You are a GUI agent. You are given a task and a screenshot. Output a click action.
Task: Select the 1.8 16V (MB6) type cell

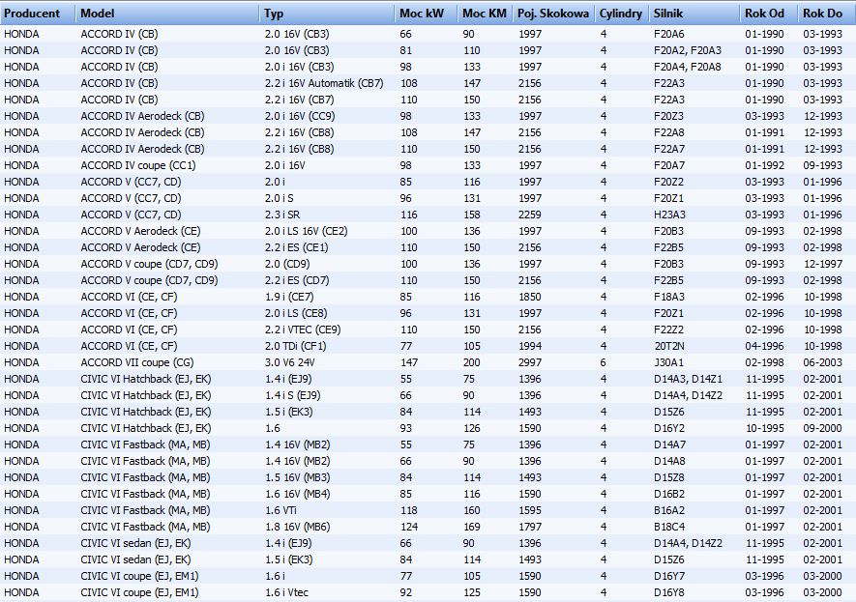point(297,527)
